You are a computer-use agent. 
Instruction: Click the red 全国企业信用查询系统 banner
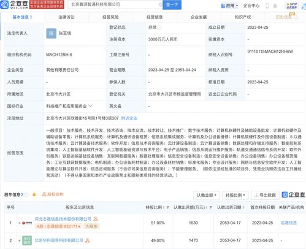tap(47, 4)
